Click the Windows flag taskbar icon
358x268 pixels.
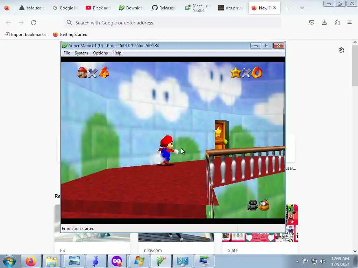[139, 261]
